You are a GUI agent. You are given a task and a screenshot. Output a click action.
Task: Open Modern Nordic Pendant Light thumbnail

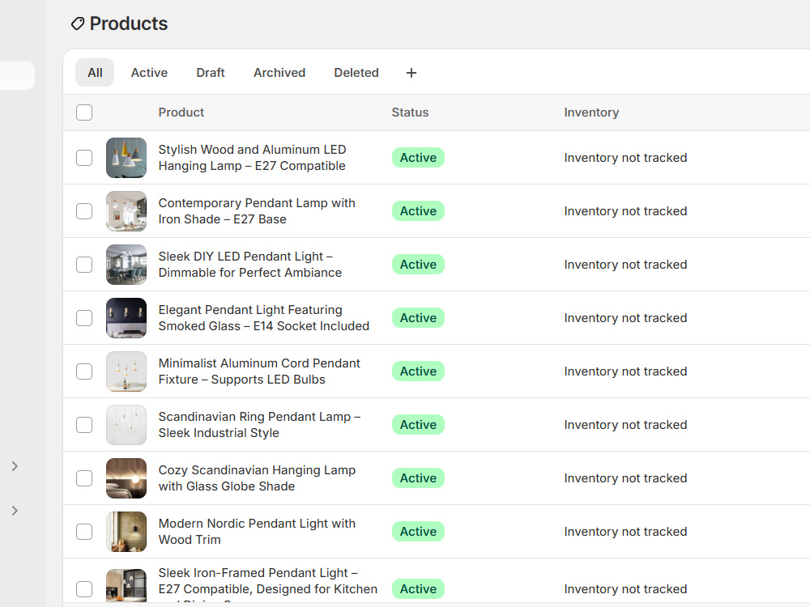126,532
